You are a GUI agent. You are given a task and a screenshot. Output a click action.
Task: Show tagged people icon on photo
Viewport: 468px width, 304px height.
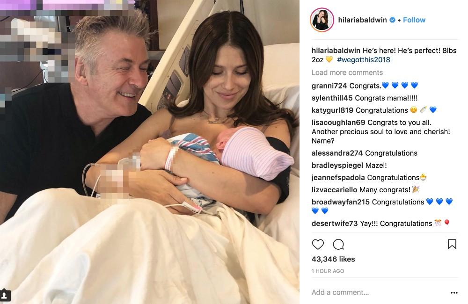coord(5,295)
